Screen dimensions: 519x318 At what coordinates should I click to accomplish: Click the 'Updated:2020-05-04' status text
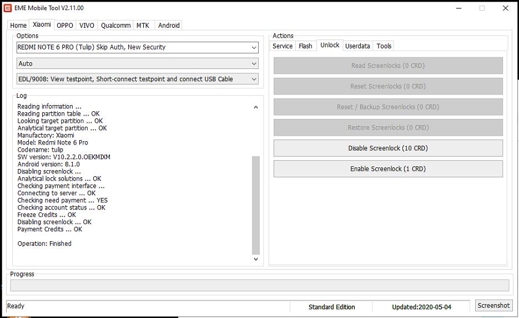(x=421, y=307)
